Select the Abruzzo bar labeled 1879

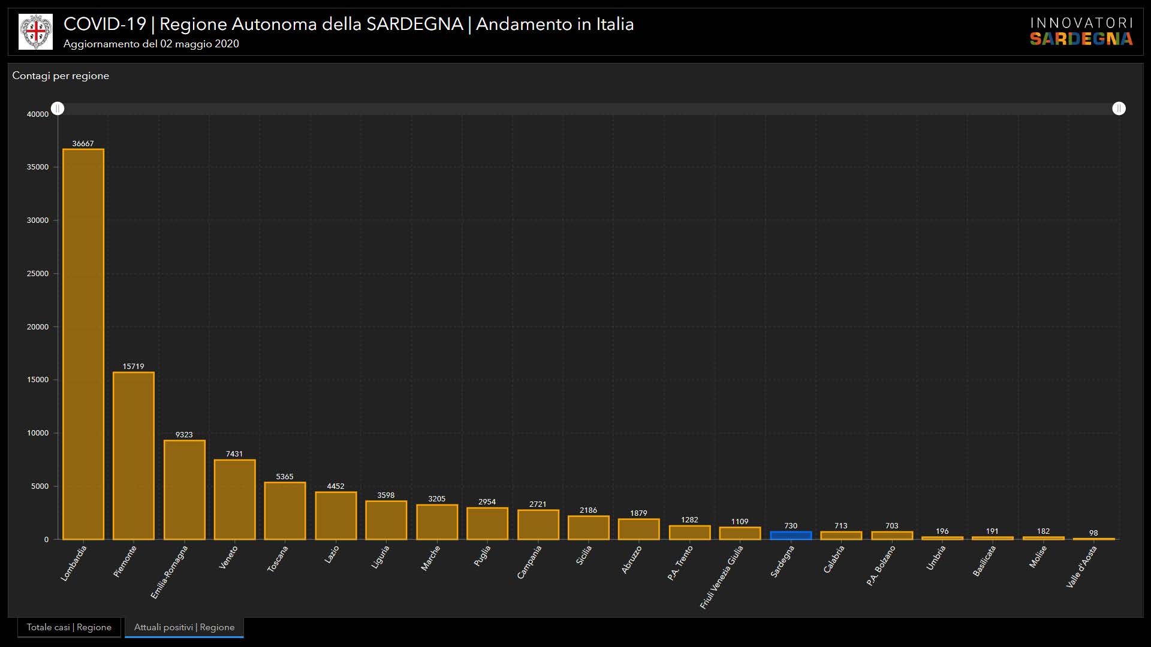[639, 530]
